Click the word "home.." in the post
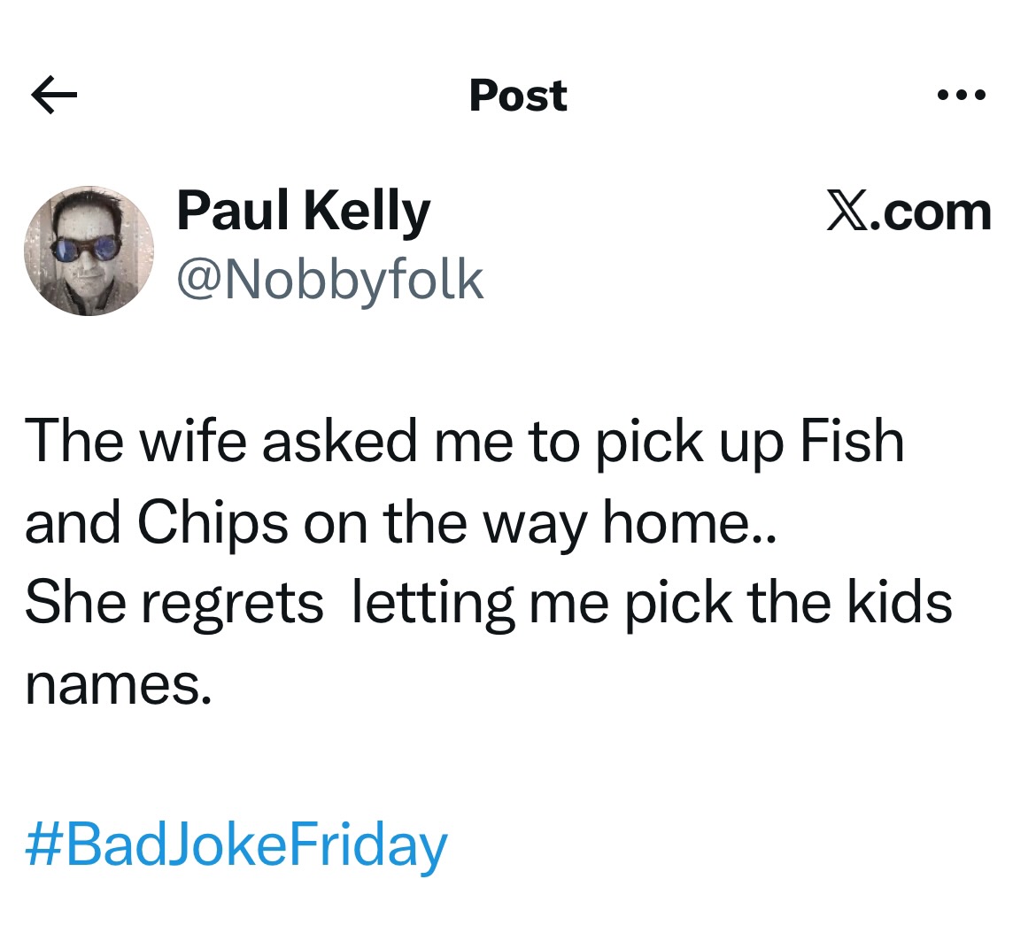 point(689,522)
